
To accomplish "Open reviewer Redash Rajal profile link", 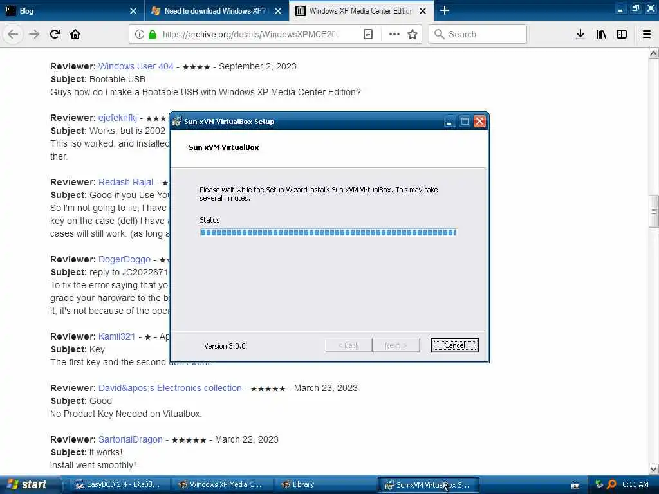I will tap(125, 182).
